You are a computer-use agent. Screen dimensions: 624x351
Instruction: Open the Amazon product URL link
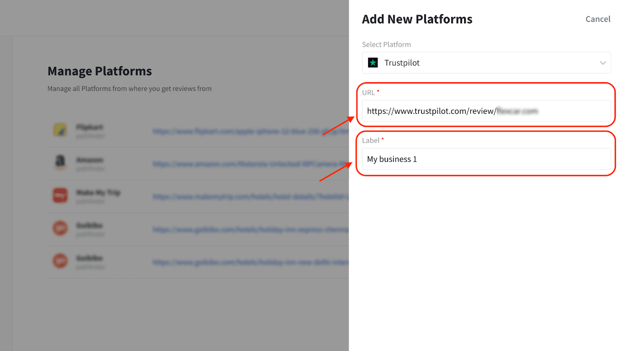click(250, 164)
